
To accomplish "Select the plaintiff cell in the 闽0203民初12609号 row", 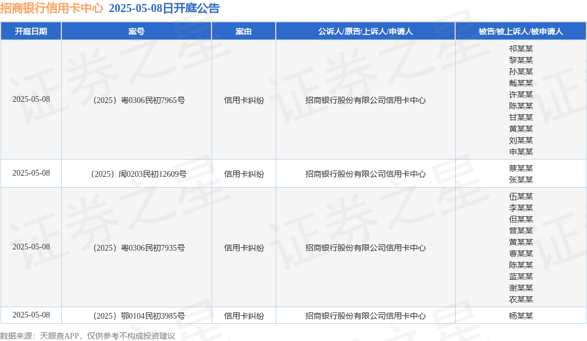I will pos(365,174).
